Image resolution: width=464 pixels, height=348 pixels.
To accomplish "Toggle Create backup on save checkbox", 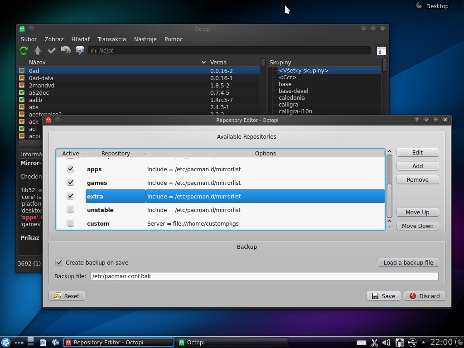I will [x=59, y=262].
